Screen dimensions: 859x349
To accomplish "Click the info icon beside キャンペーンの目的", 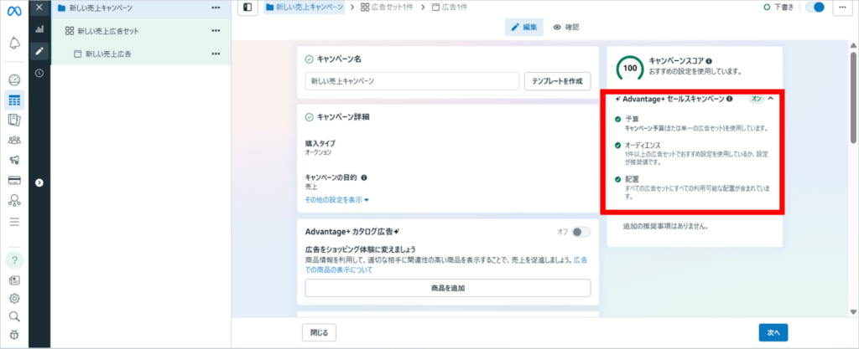I will (364, 178).
